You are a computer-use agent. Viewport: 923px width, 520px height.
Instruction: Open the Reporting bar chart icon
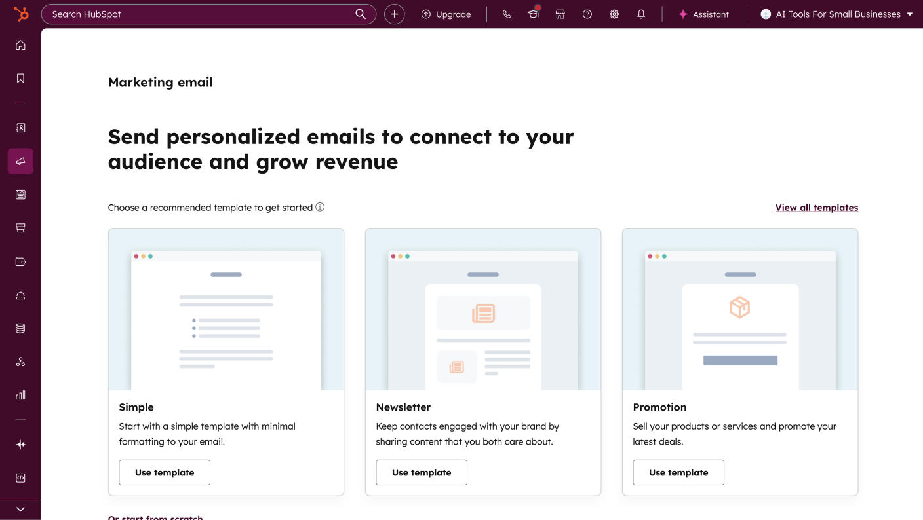[20, 395]
